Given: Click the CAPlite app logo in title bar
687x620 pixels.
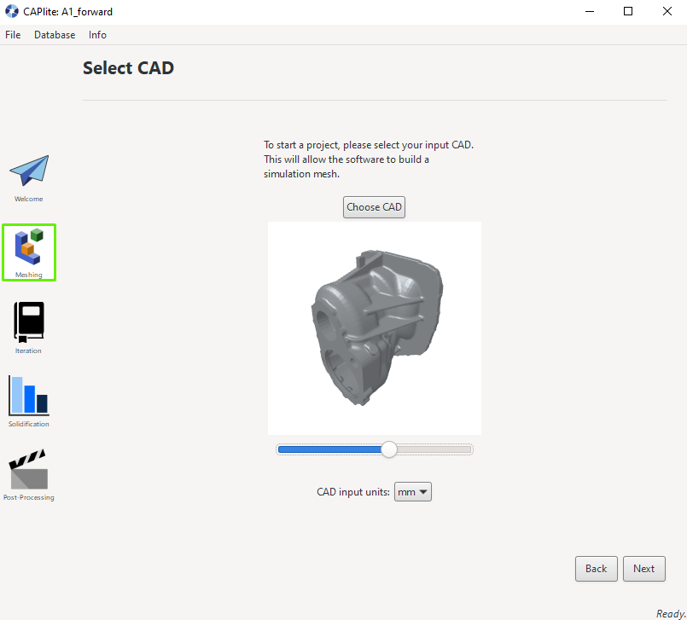Looking at the screenshot, I should 12,11.
